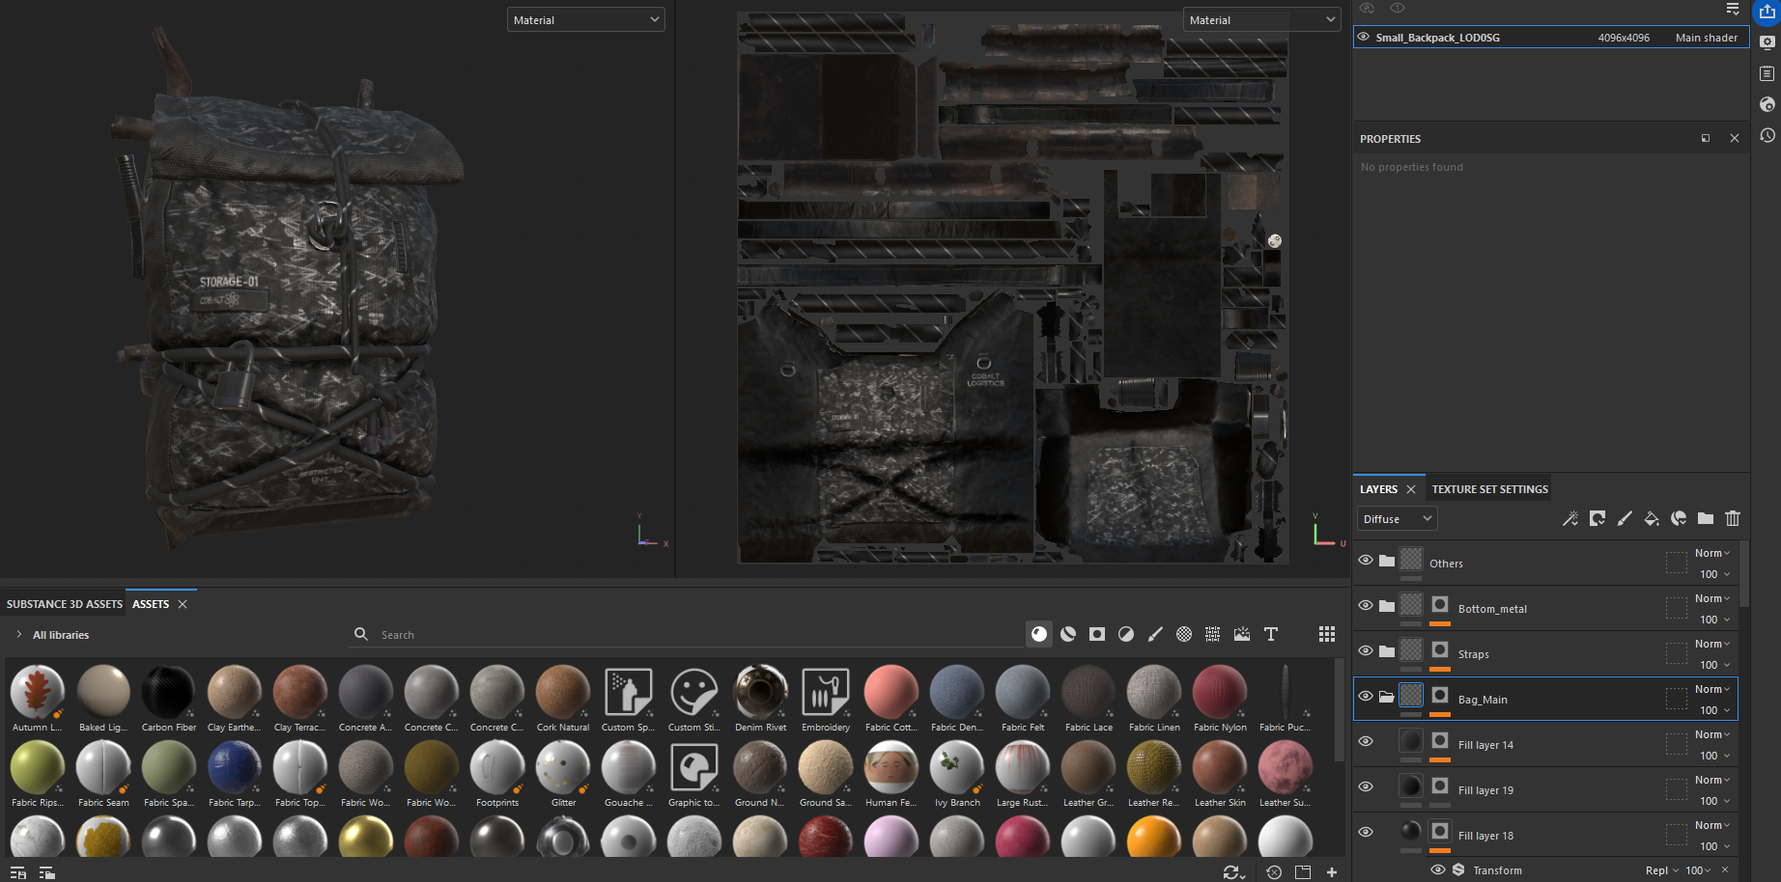
Task: Click the Layers panel vertical scrollbar
Action: [1745, 572]
